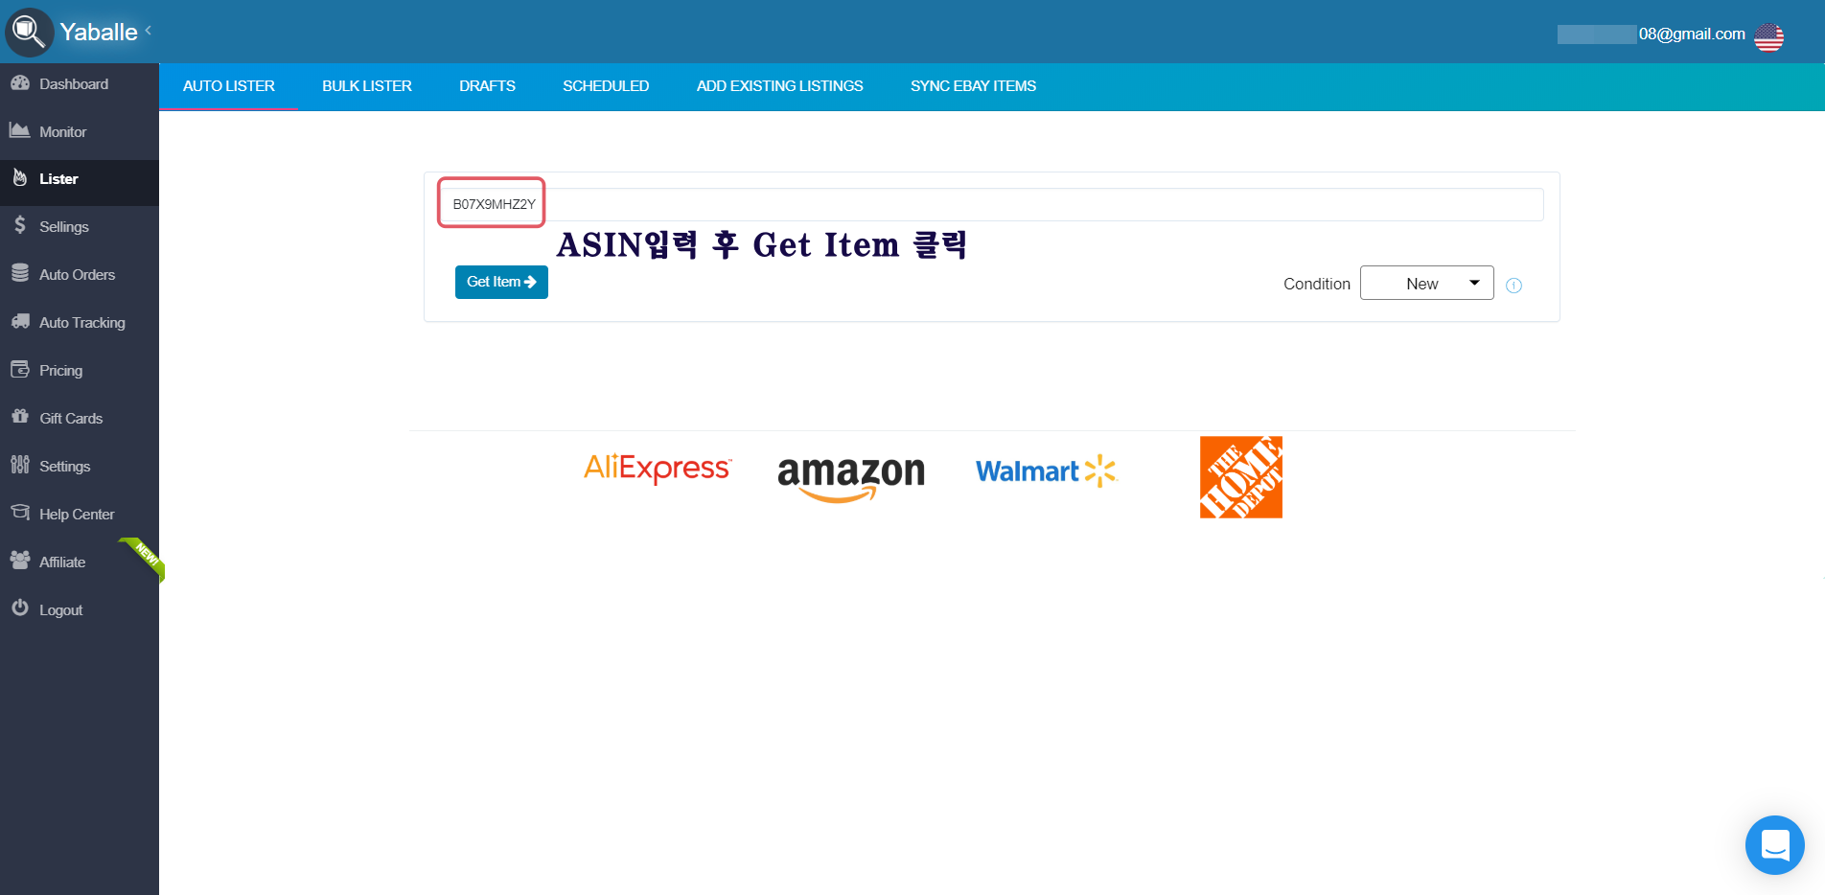
Task: Click the Get Item button
Action: 501,282
